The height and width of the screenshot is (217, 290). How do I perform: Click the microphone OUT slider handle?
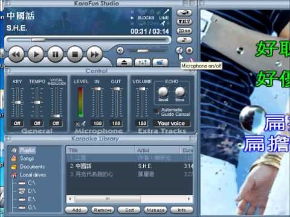click(117, 89)
